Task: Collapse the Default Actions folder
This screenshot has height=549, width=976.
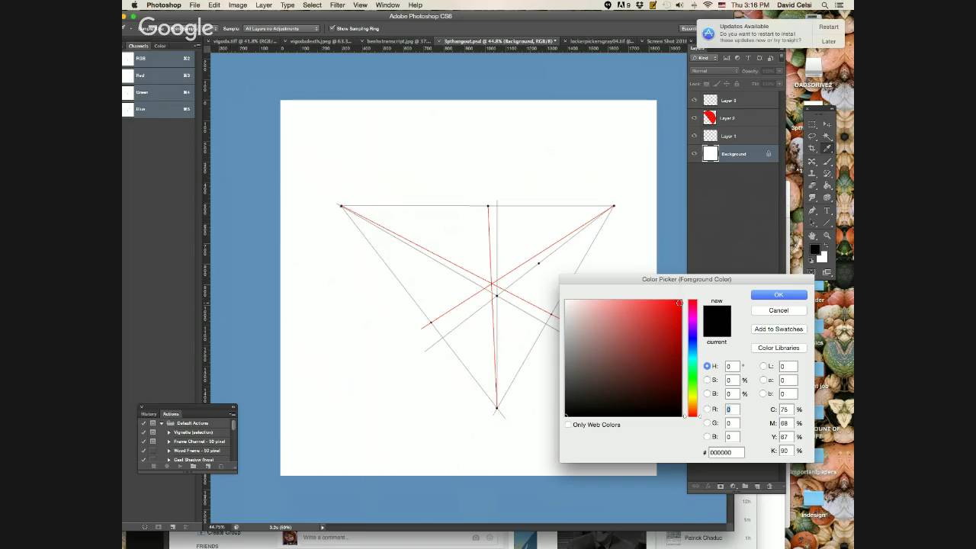Action: pos(162,423)
